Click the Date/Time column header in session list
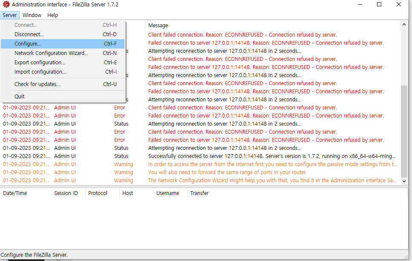The height and width of the screenshot is (261, 412). point(26,193)
